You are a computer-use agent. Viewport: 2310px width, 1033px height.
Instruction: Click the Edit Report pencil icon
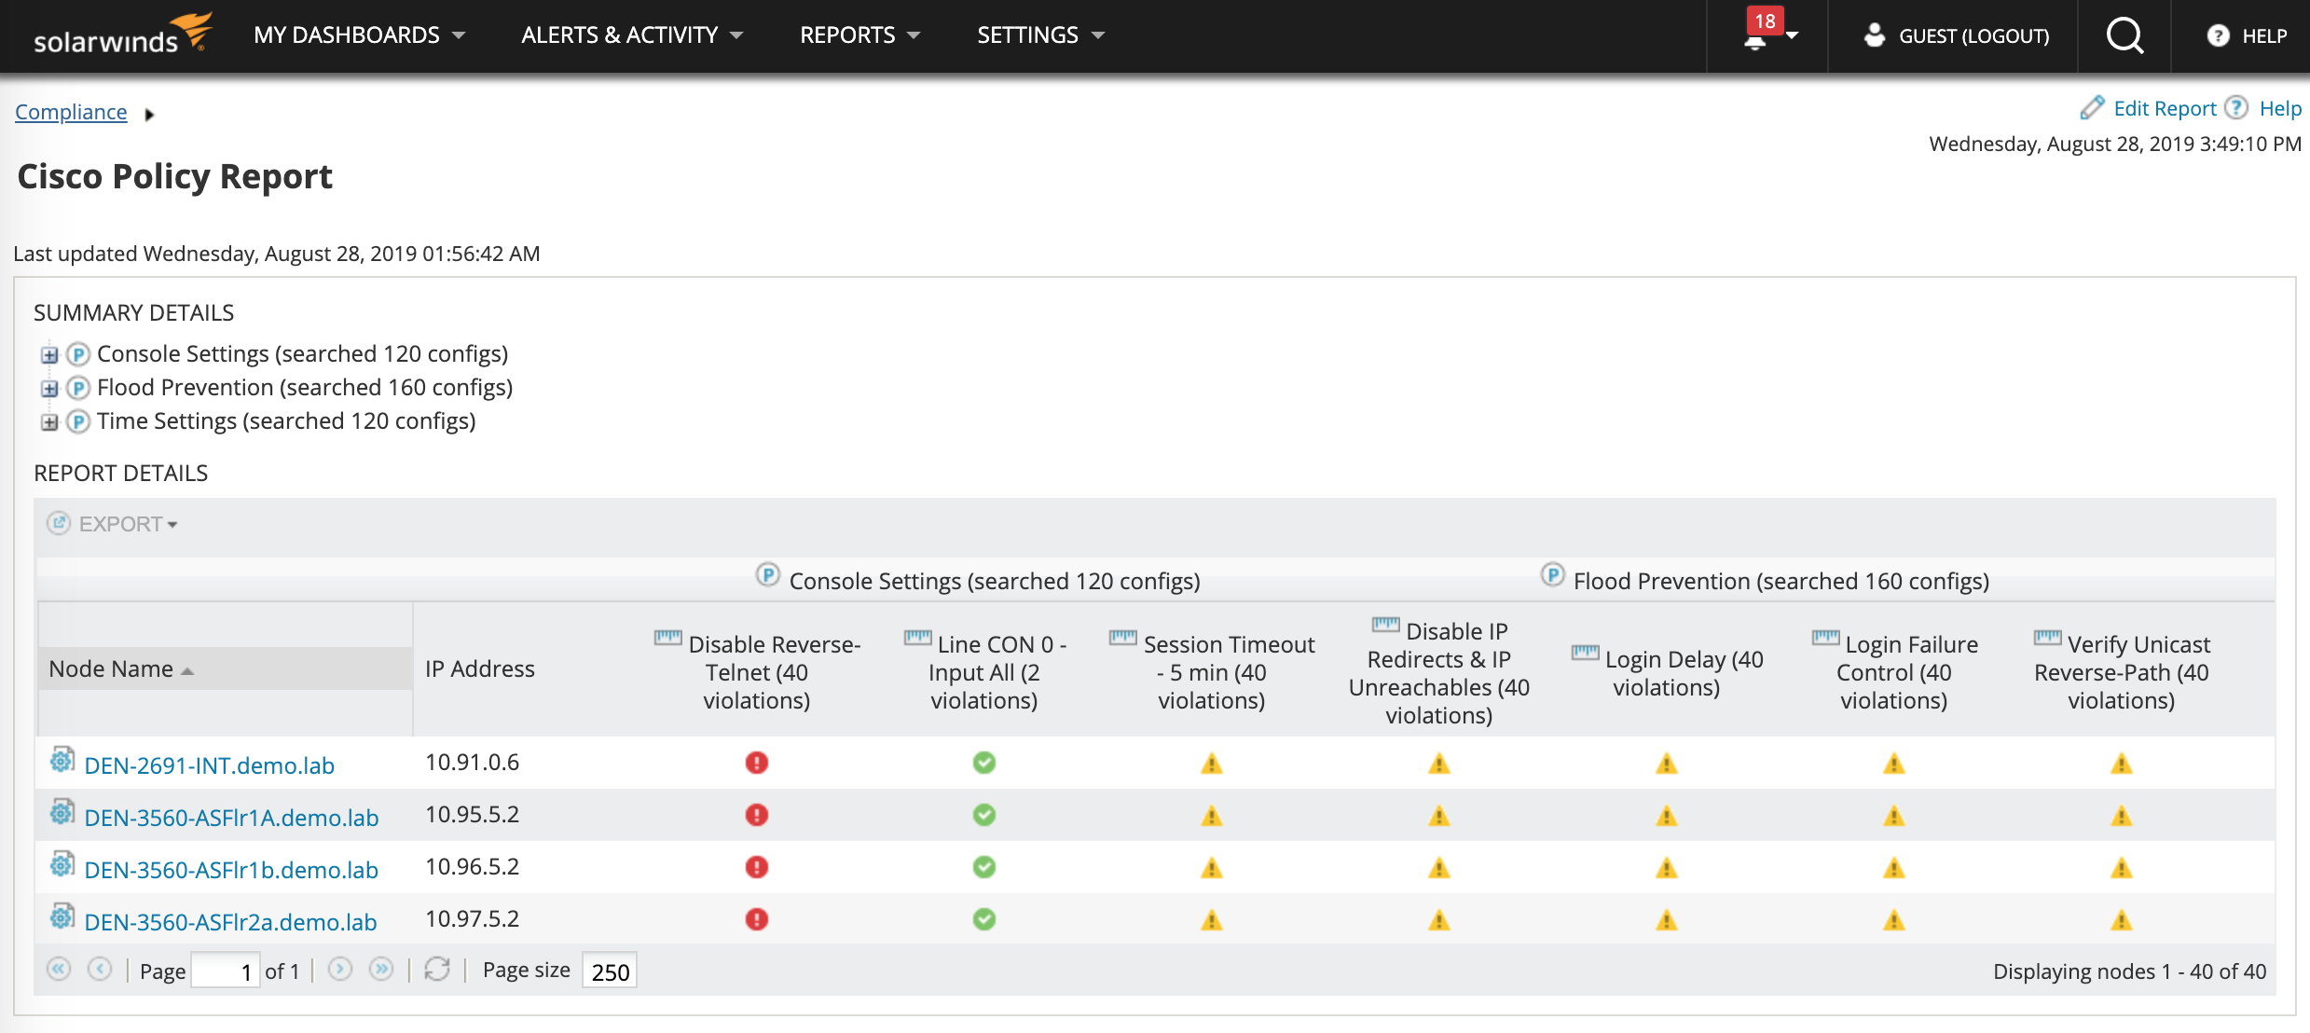click(2092, 108)
